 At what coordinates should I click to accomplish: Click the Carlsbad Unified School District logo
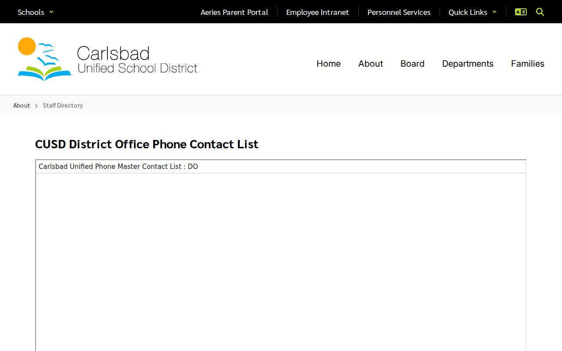click(108, 59)
